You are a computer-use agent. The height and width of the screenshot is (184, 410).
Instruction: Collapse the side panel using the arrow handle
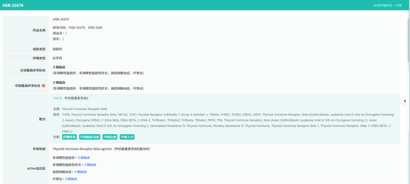pos(404,101)
